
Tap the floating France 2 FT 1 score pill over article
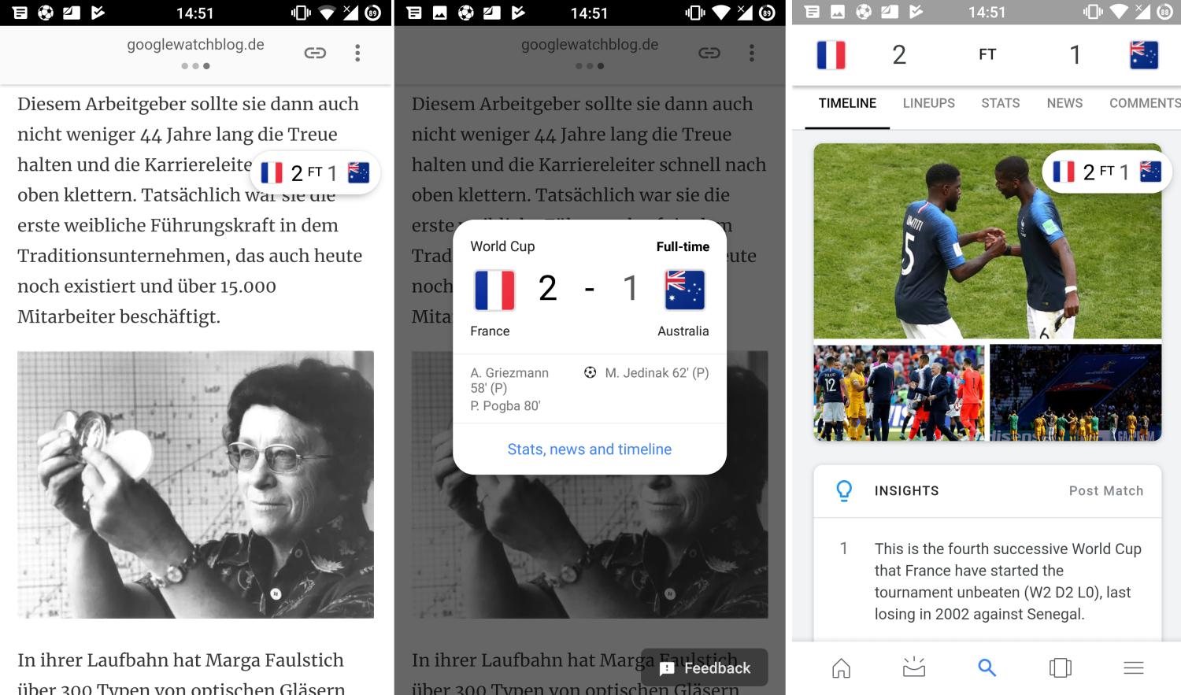(315, 172)
